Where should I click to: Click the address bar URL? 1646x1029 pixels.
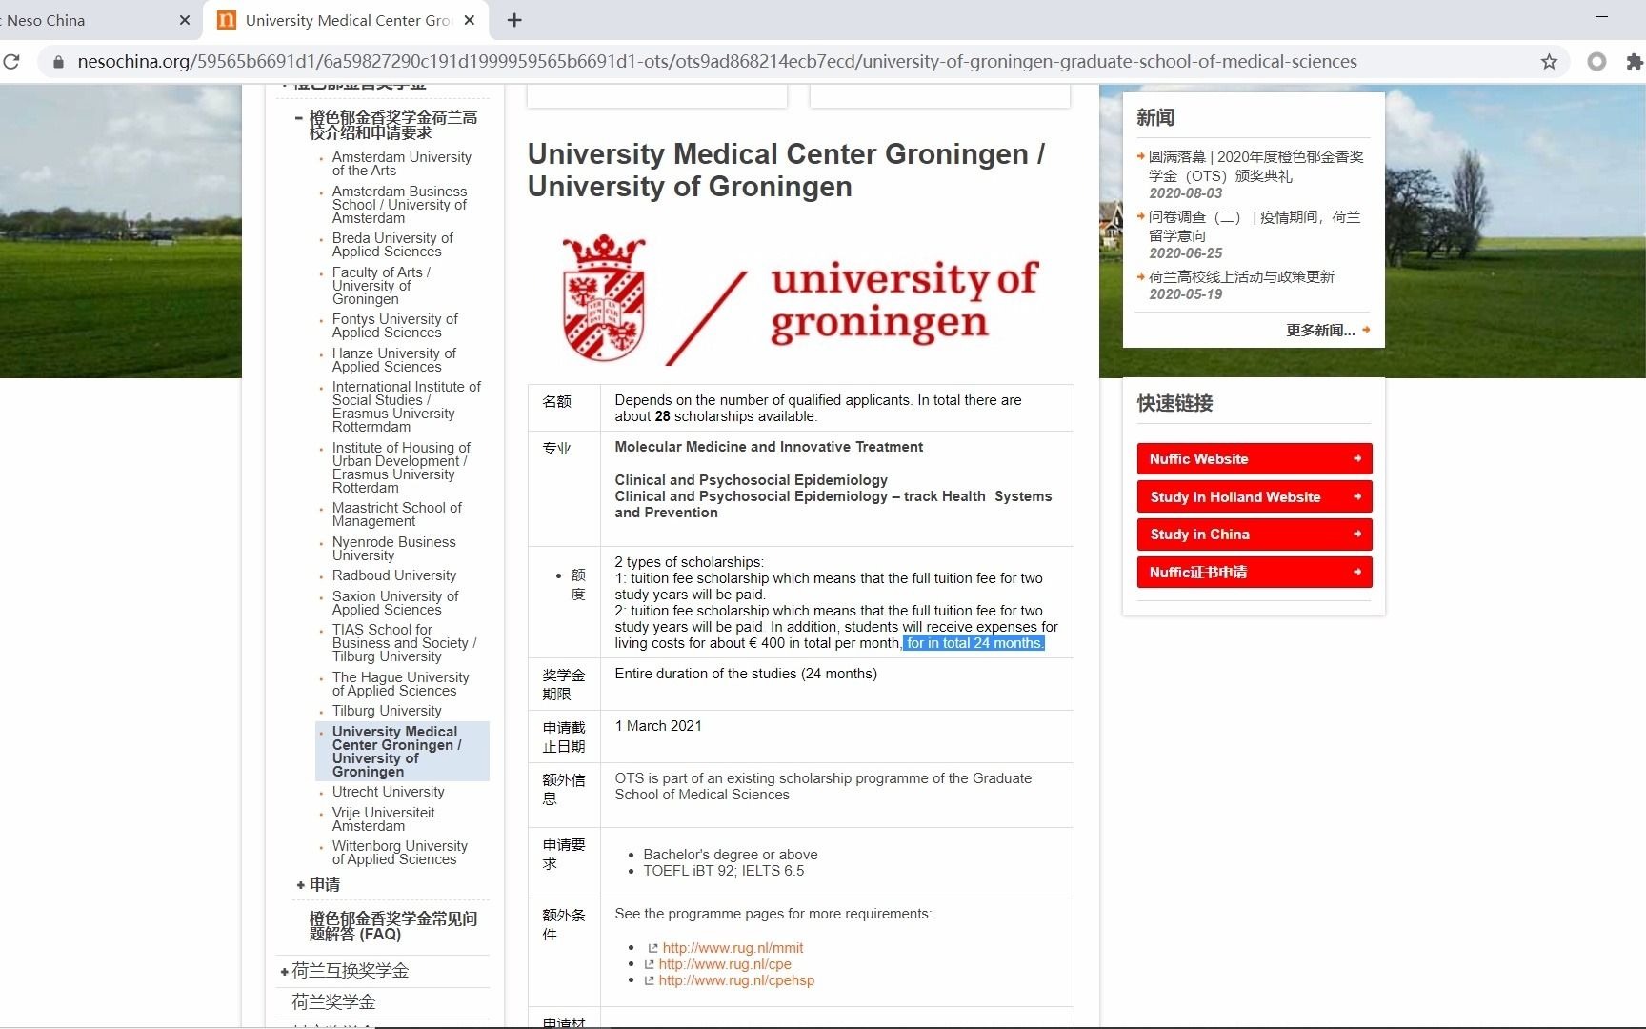717,62
